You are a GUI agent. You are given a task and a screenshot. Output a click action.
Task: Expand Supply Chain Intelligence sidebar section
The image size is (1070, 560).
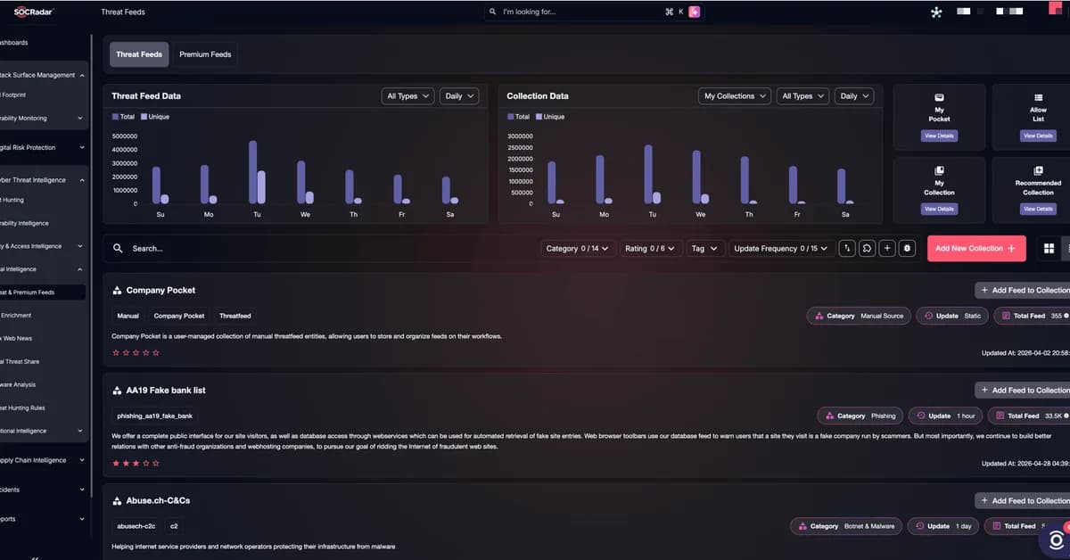43,460
